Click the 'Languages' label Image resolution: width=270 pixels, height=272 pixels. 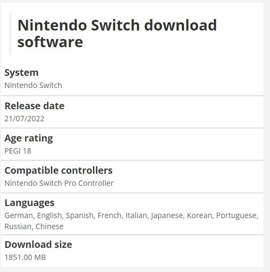click(x=29, y=203)
